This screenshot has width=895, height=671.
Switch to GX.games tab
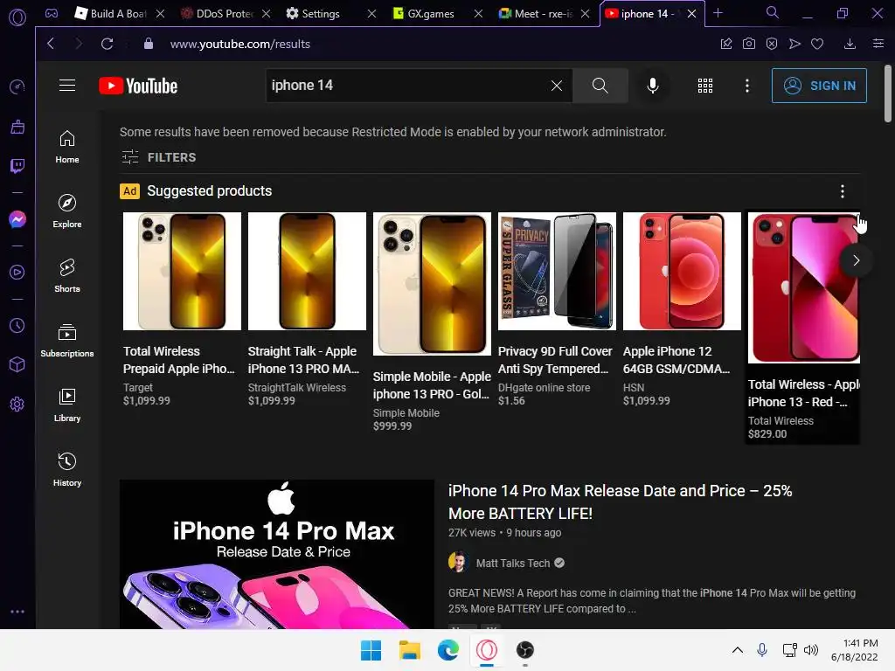point(429,14)
